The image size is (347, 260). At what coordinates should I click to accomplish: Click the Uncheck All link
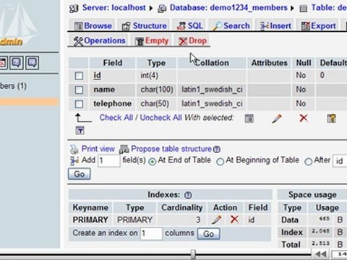[160, 118]
